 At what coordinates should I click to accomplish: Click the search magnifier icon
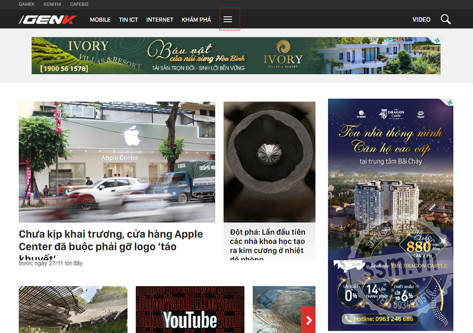445,19
